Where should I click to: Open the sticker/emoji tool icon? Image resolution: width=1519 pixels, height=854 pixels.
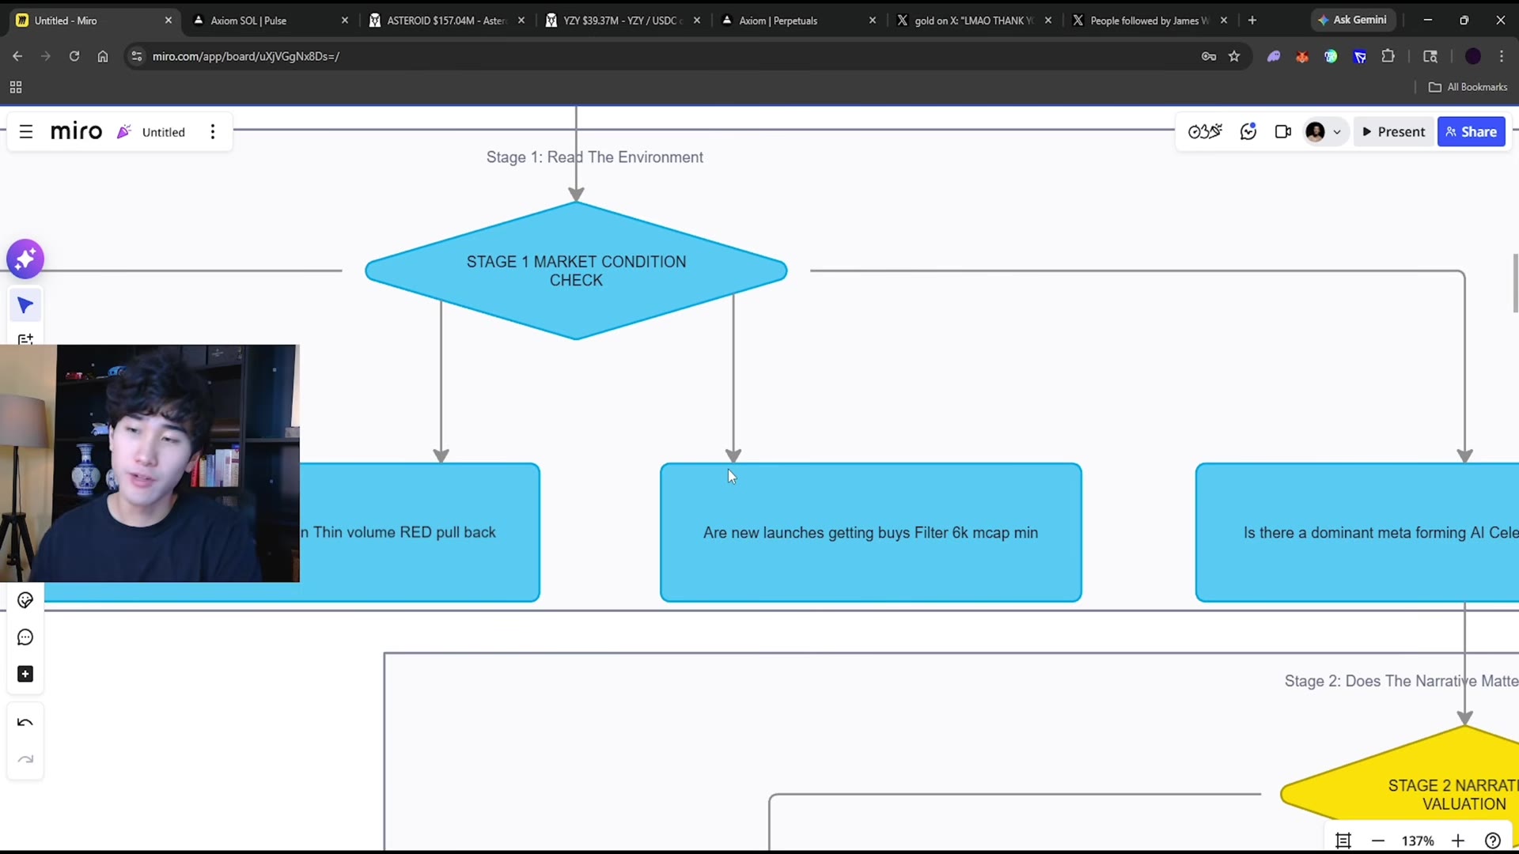[x=25, y=601]
